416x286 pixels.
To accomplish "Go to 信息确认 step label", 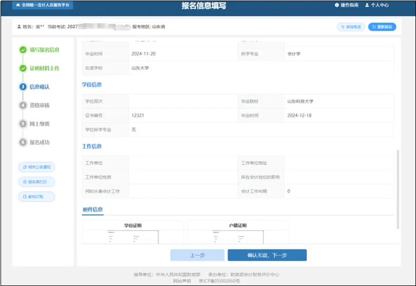I will click(40, 87).
